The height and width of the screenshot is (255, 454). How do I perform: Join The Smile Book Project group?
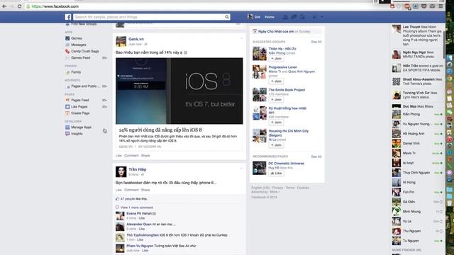(276, 99)
